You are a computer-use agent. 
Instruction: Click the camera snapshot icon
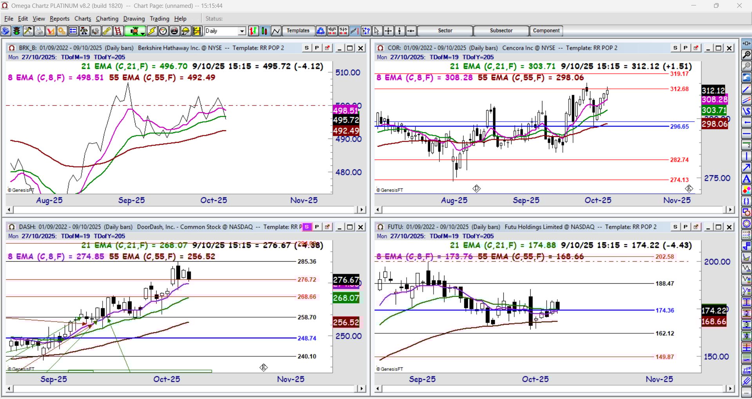(96, 31)
